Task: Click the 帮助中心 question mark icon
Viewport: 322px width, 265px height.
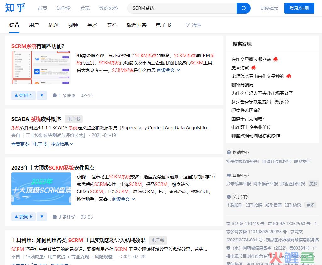Action: tap(229, 152)
